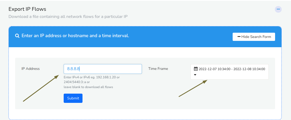Hide the search form
291x120 pixels.
(x=254, y=37)
